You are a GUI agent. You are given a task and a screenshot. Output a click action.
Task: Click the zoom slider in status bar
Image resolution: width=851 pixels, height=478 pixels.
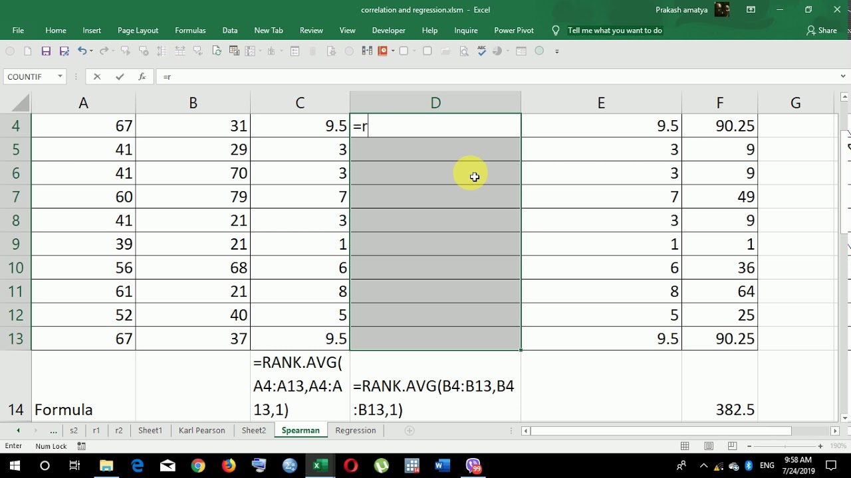pos(785,446)
